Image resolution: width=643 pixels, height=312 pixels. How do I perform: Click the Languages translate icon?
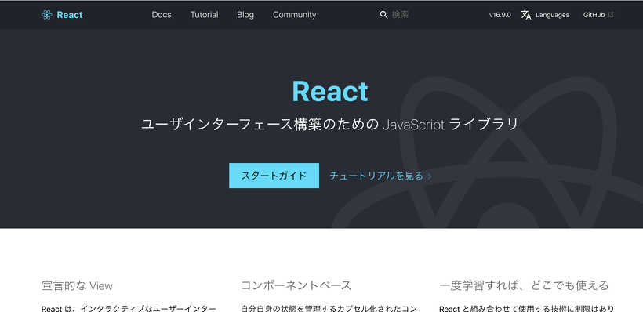coord(526,15)
